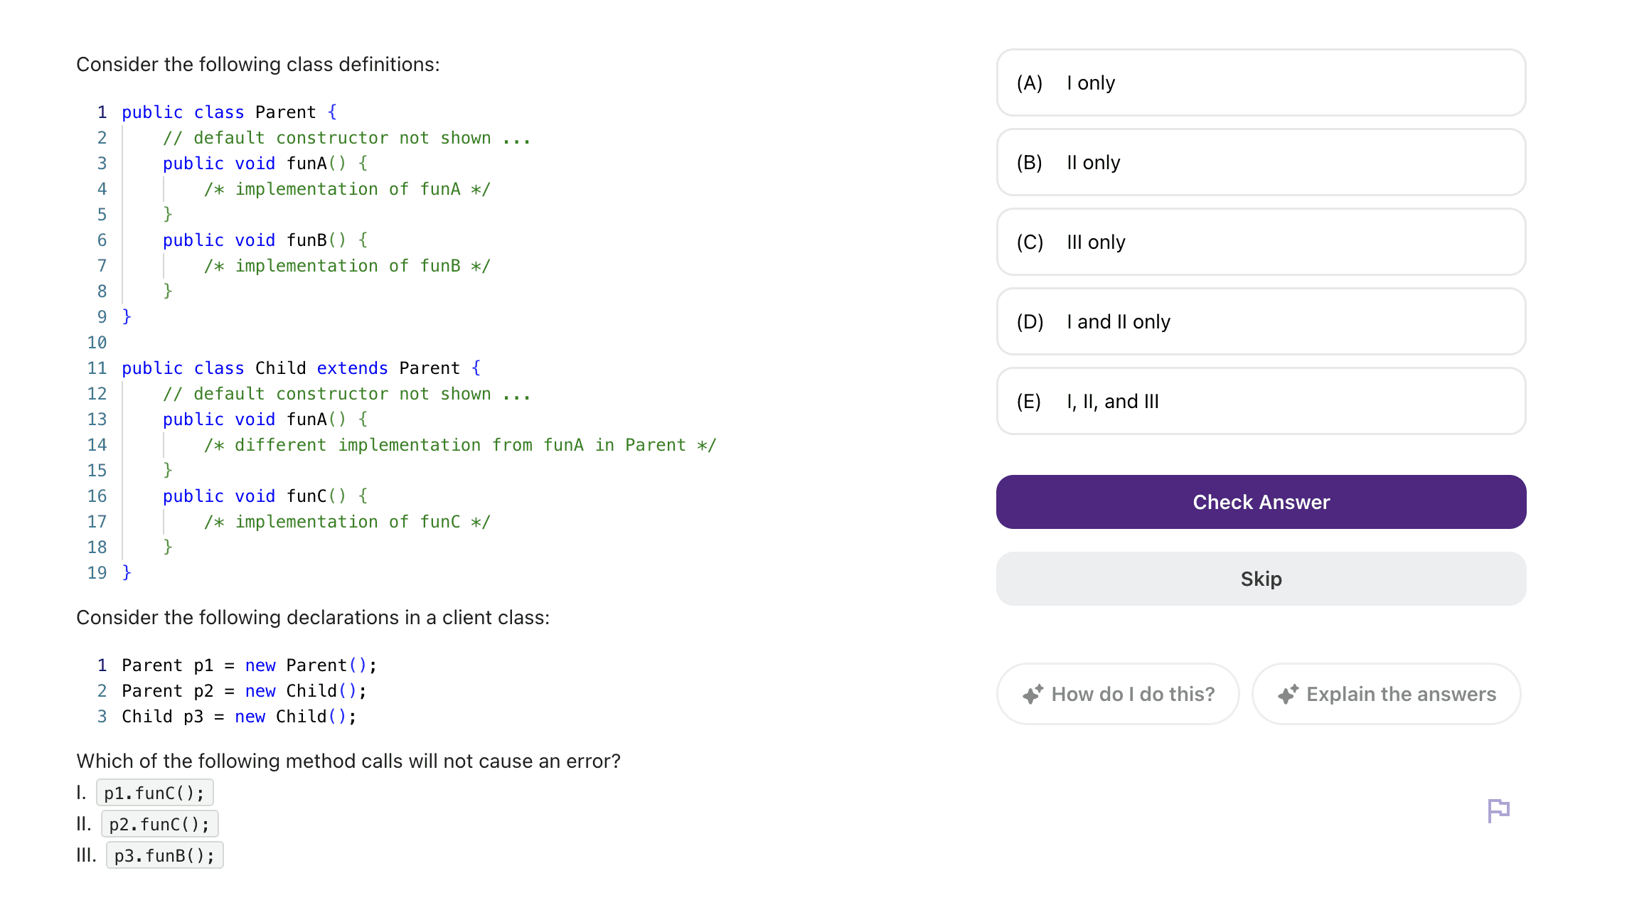Click the flag report icon
This screenshot has height=910, width=1627.
(1498, 810)
